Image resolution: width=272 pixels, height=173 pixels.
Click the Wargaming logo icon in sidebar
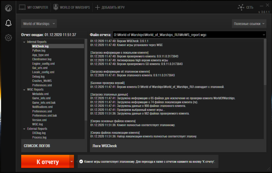8,8
